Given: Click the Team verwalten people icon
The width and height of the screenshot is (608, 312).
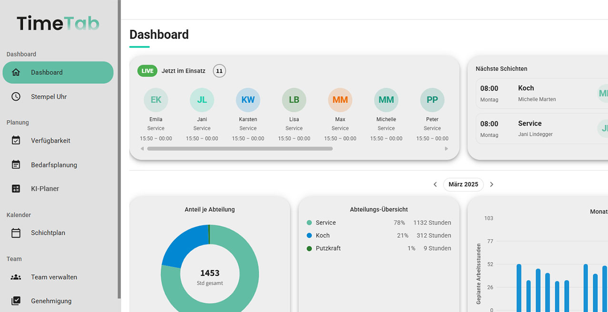Looking at the screenshot, I should click(x=16, y=277).
